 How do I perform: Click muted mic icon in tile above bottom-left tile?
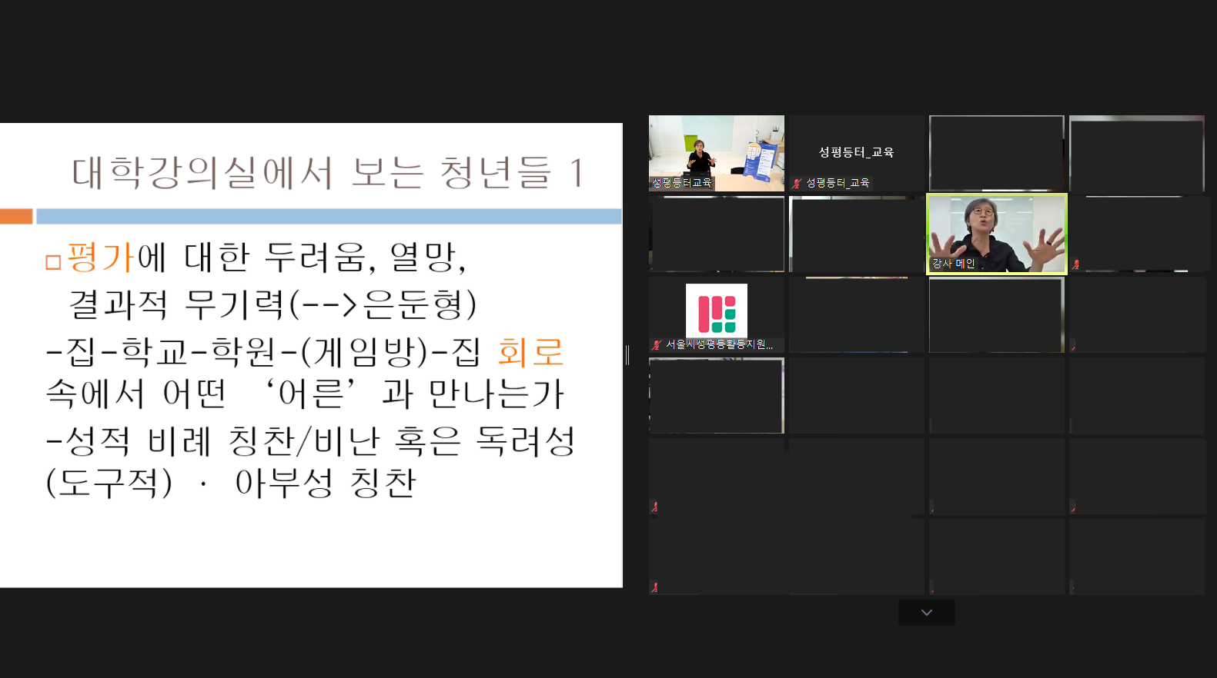655,507
